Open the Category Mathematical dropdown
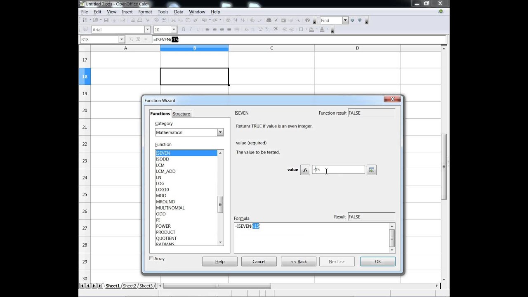 [220, 132]
